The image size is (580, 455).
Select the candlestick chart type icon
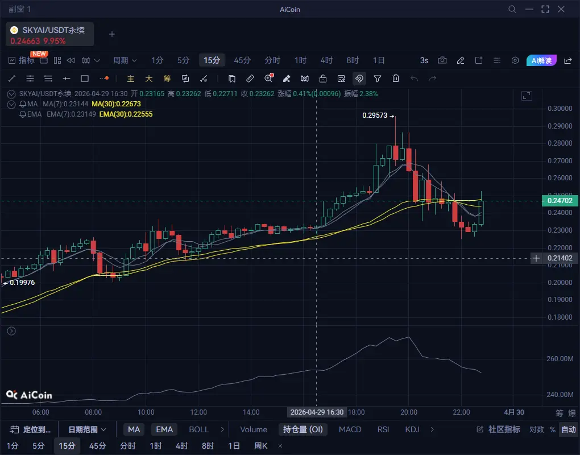pos(86,60)
